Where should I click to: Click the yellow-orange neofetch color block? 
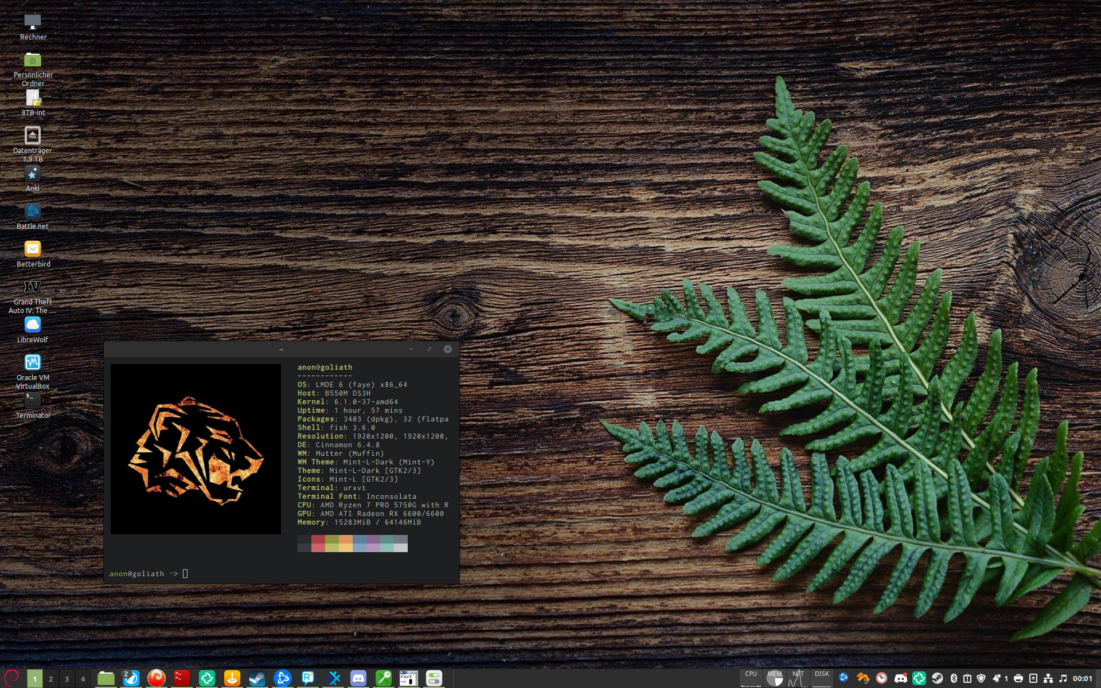346,544
